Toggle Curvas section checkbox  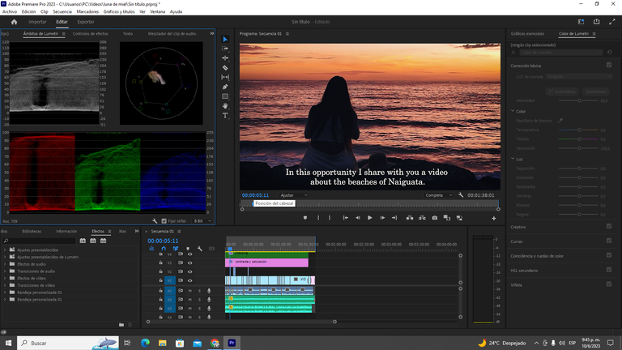pos(609,241)
